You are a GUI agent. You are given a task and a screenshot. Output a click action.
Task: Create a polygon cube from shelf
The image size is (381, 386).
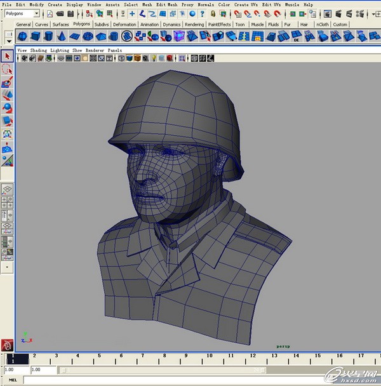[36, 36]
